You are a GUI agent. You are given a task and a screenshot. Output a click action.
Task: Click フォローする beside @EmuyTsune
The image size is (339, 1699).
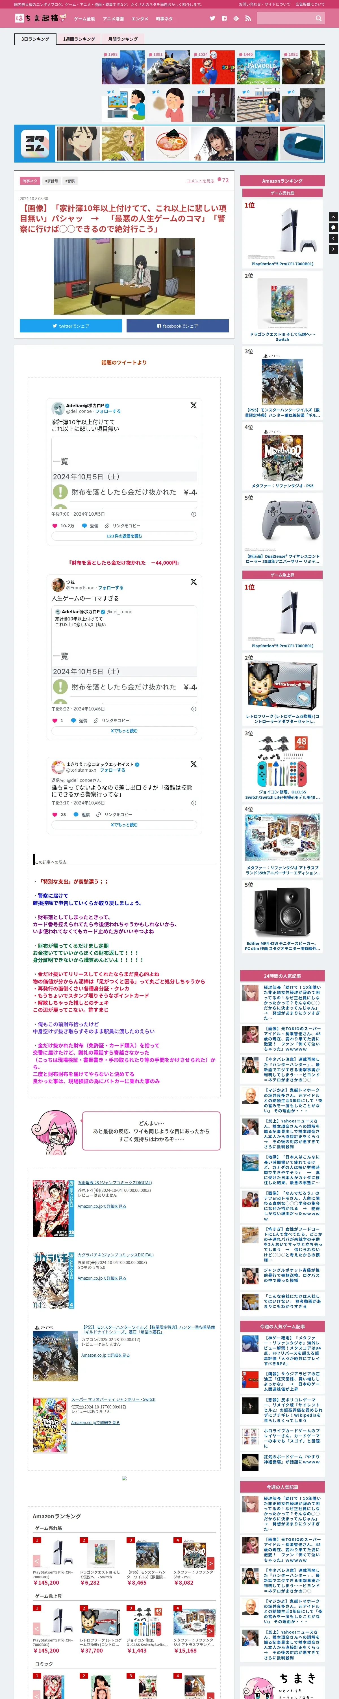coord(110,588)
